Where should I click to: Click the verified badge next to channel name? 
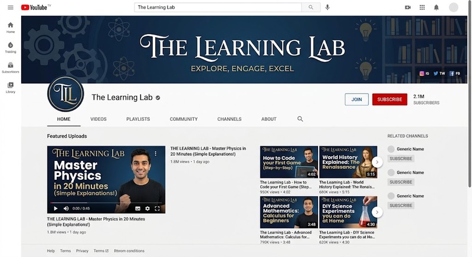pos(158,98)
